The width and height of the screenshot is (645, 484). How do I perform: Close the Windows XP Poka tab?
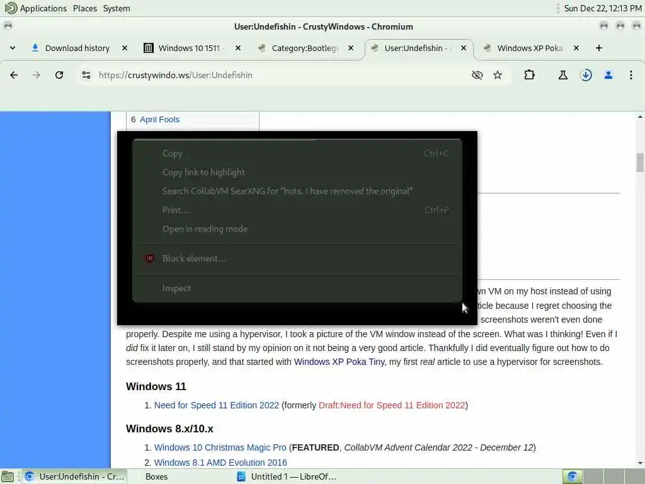click(576, 48)
